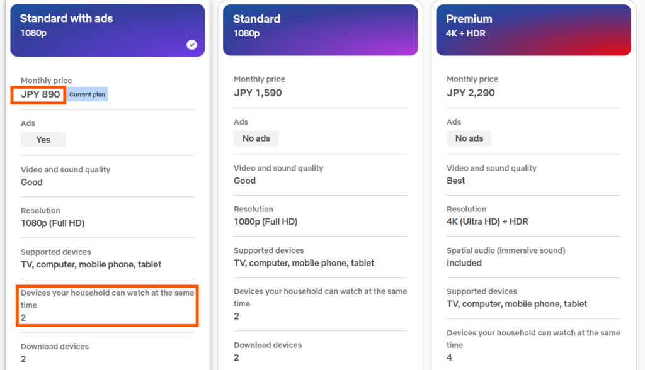This screenshot has width=645, height=370.
Task: Click the JPY 2,290 monthly price
Action: tap(471, 92)
